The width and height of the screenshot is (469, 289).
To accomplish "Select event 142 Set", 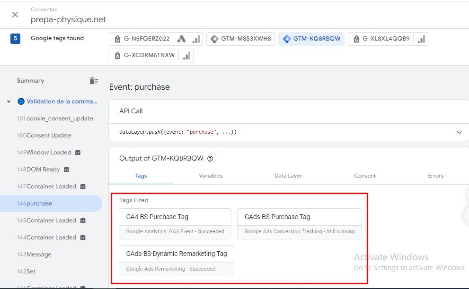I will (27, 272).
